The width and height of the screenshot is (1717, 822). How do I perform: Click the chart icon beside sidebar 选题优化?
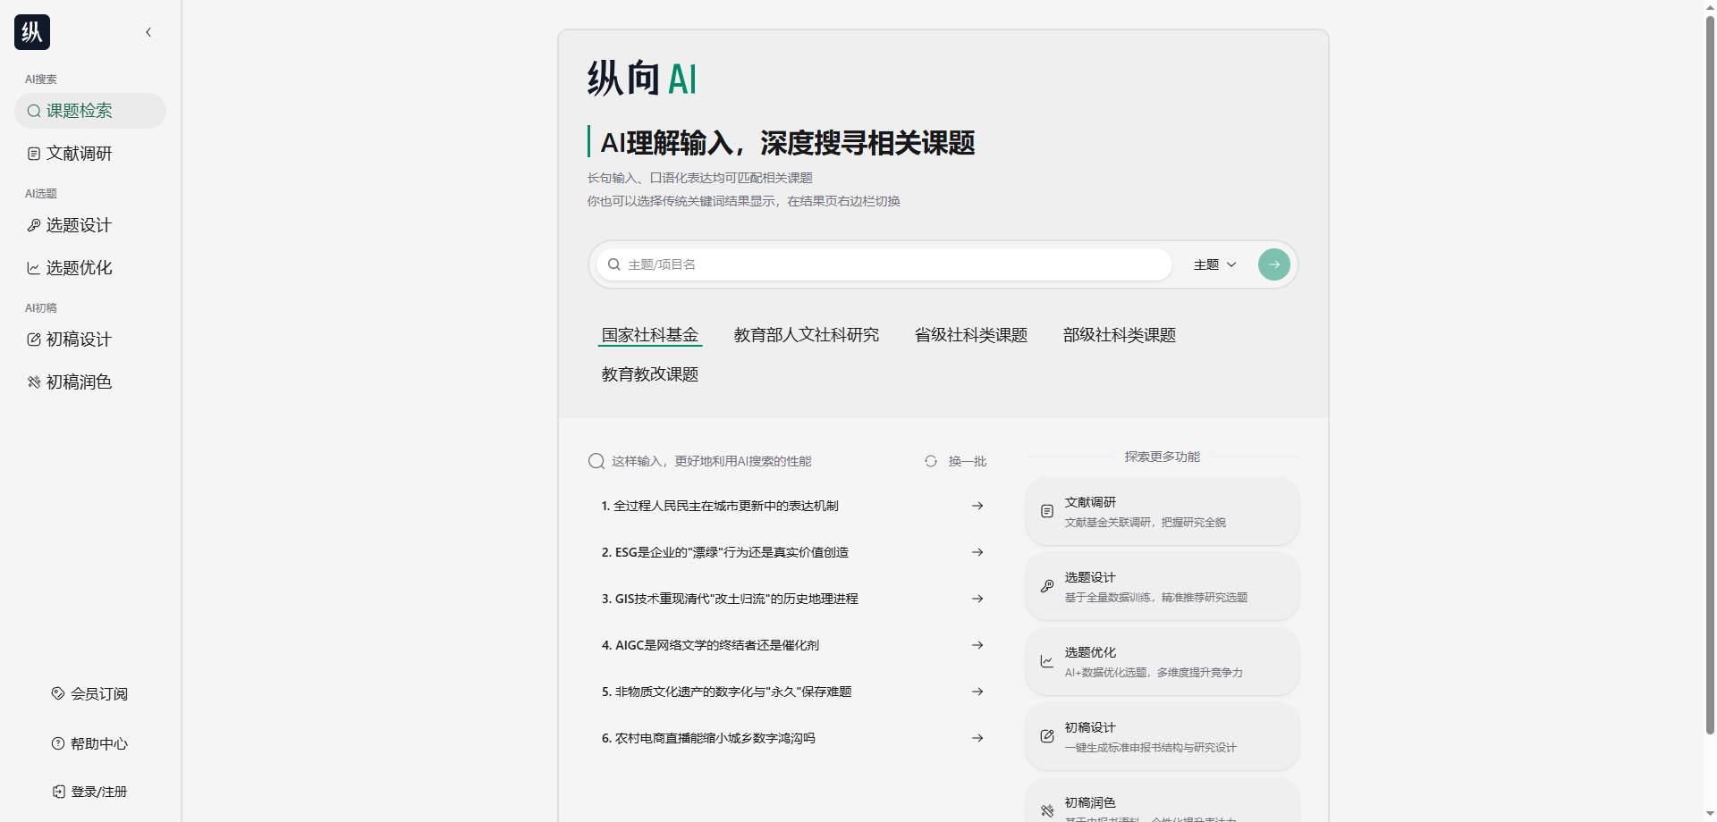pyautogui.click(x=34, y=268)
